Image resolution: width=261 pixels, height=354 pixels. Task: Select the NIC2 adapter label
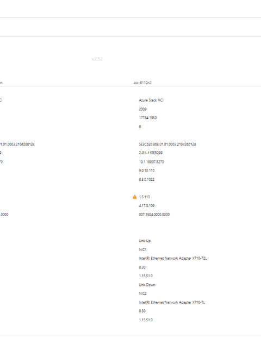click(142, 294)
